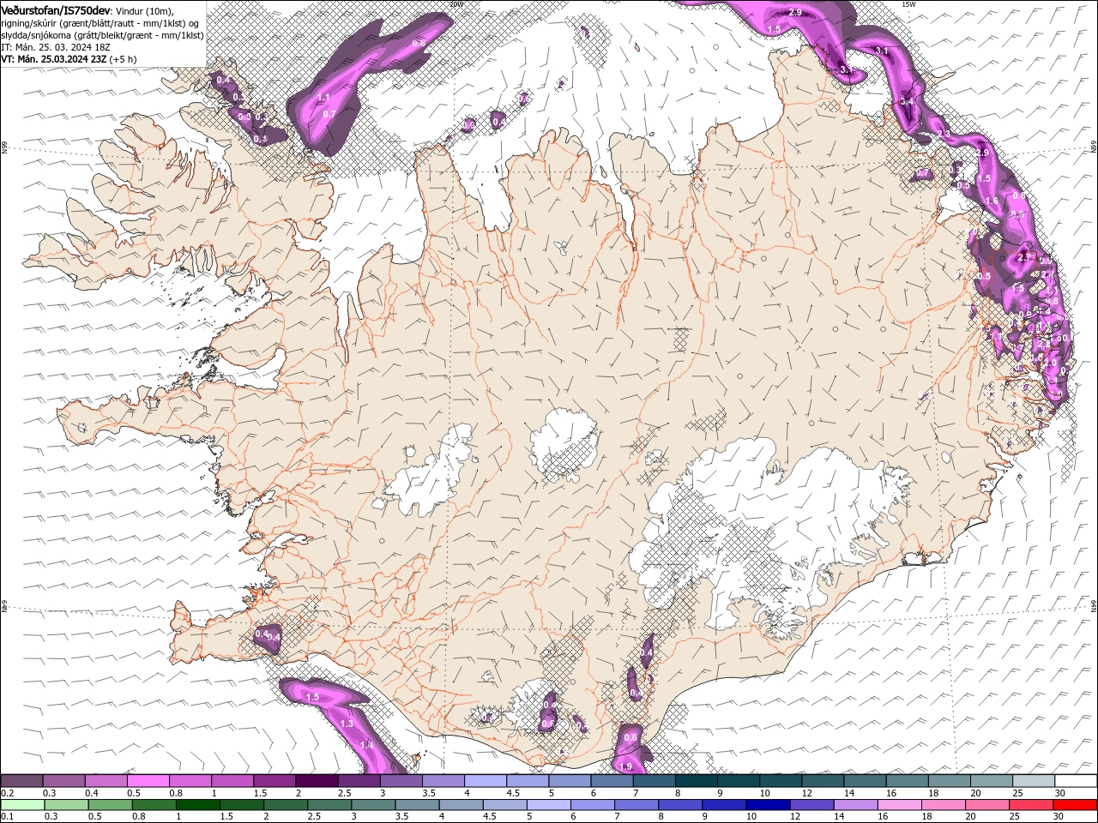Pick palest green lower swatch between 0.1 and 0.3
Viewport: 1098px width, 823px height.
tap(21, 805)
